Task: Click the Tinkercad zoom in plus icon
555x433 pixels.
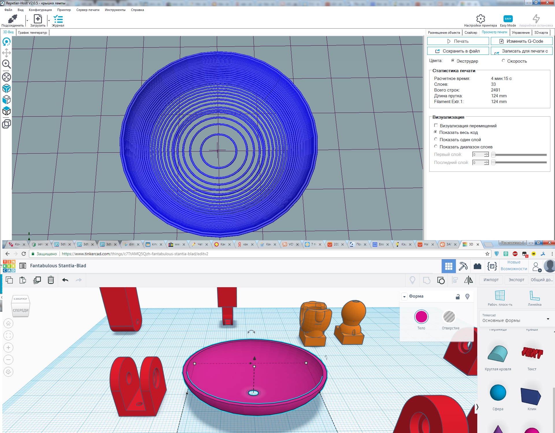Action: pyautogui.click(x=8, y=348)
